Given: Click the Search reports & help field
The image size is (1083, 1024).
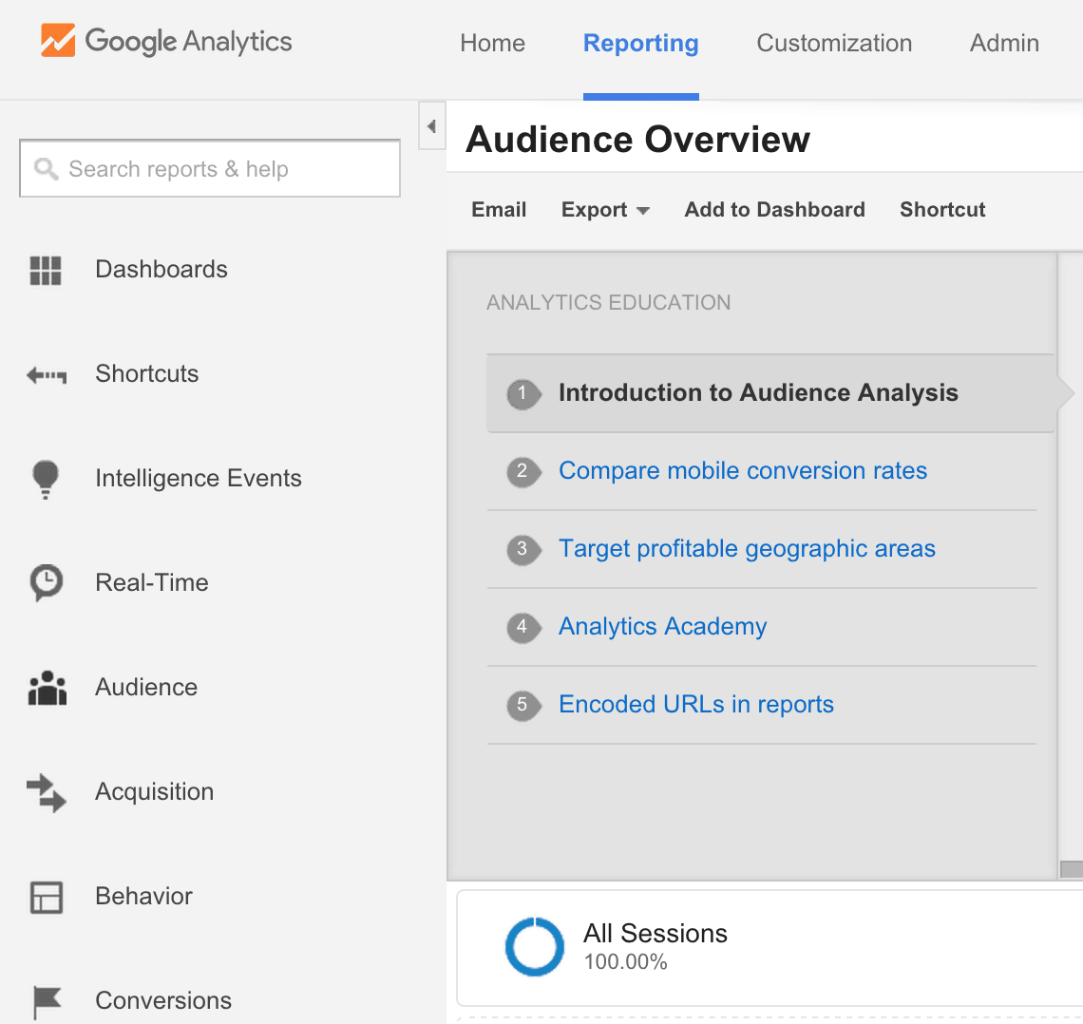Looking at the screenshot, I should click(210, 168).
